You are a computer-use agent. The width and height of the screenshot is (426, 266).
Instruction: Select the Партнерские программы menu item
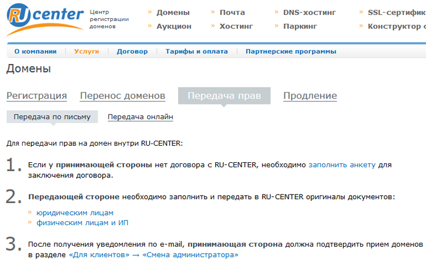(x=291, y=51)
